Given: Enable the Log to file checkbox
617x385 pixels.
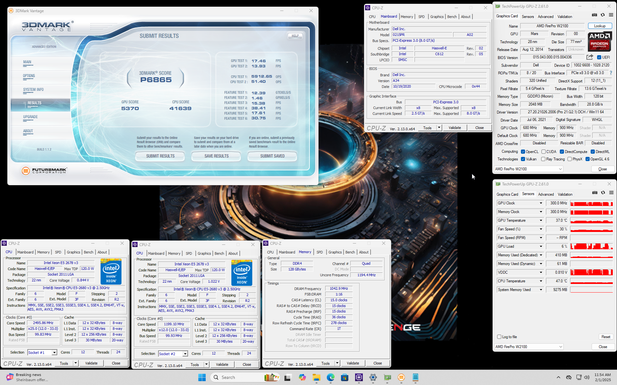Looking at the screenshot, I should pyautogui.click(x=499, y=337).
